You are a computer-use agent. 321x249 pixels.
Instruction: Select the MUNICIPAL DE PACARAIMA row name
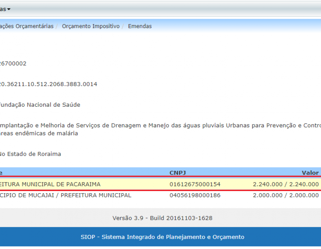pos(50,184)
